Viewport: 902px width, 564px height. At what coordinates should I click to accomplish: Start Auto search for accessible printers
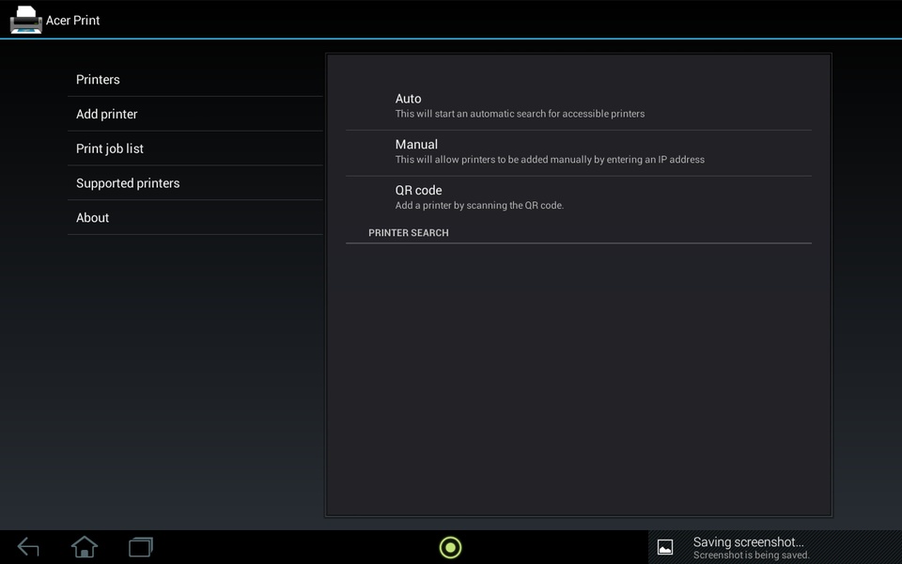click(579, 106)
